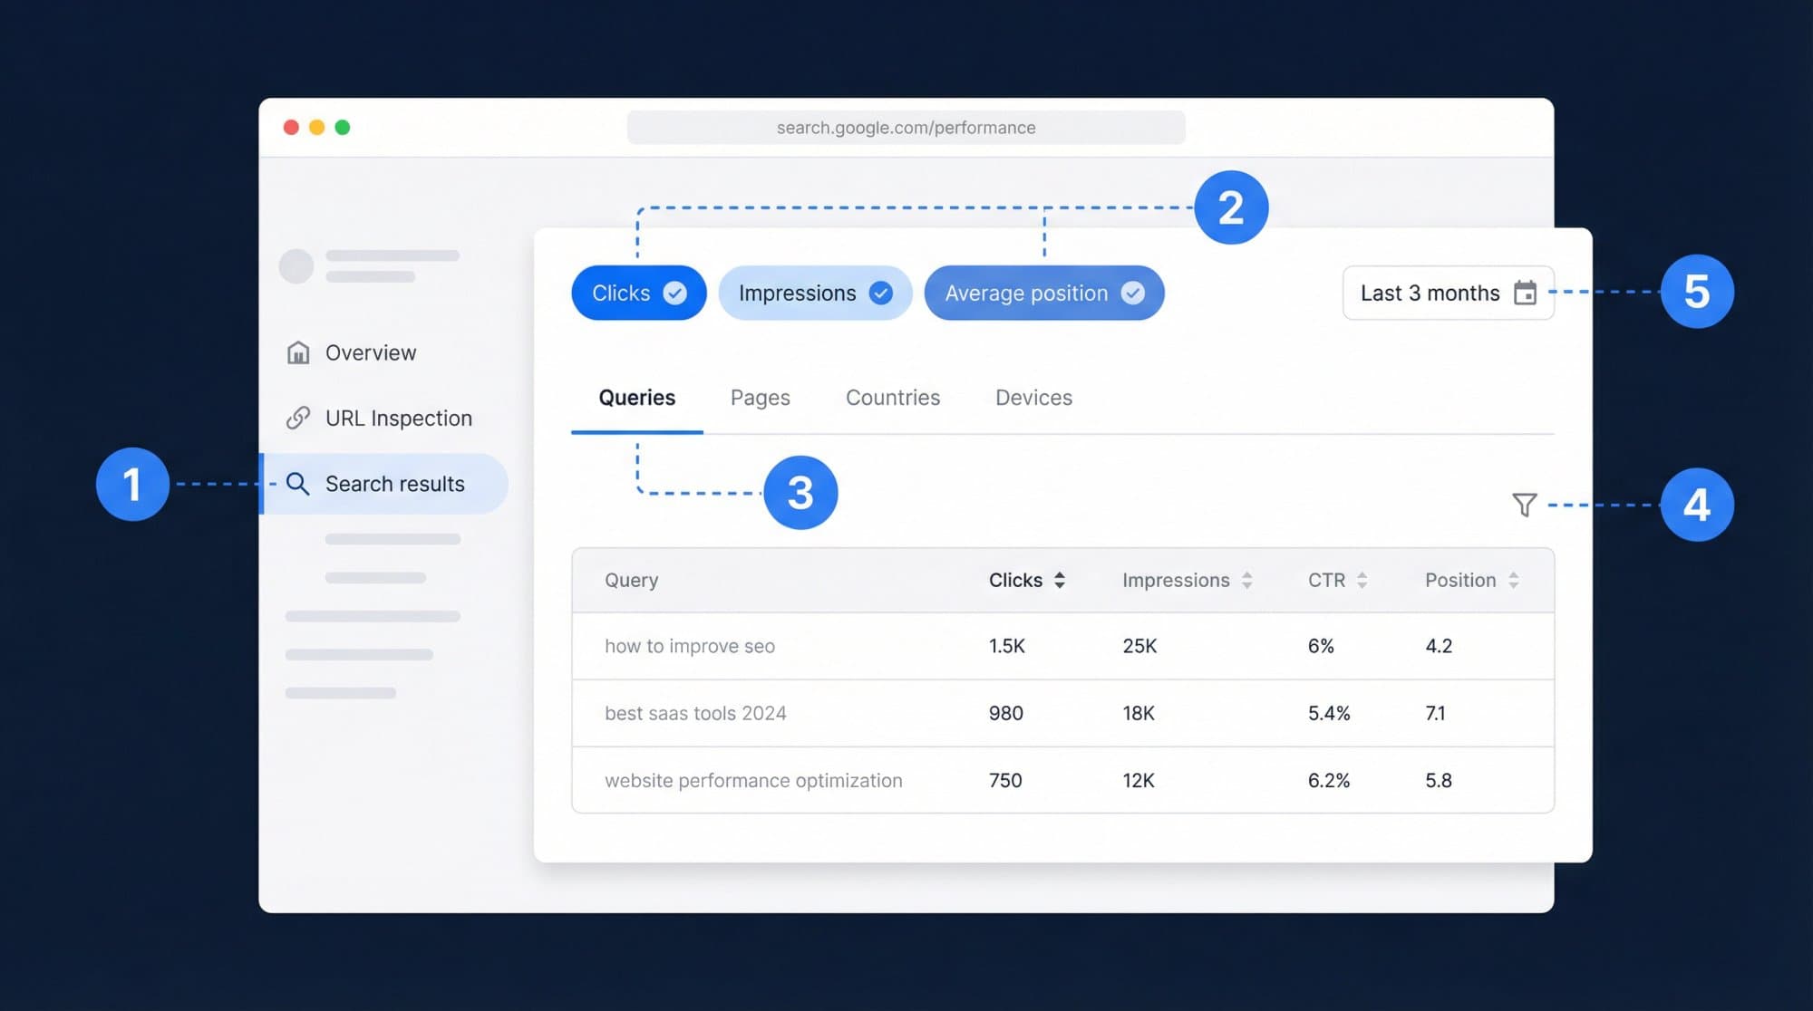The height and width of the screenshot is (1011, 1813).
Task: Select the 'best saas tools 2024' query
Action: (695, 713)
